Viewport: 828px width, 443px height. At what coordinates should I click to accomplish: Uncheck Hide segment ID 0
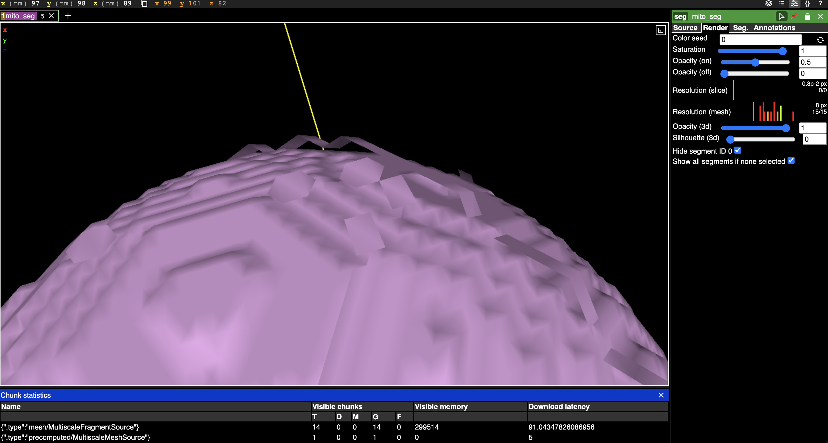pos(738,150)
